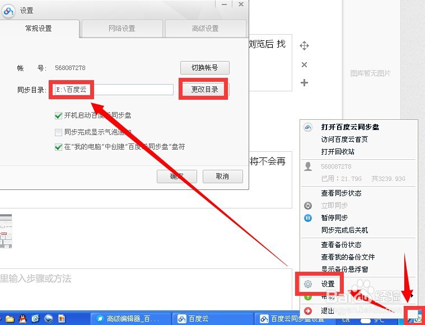The height and width of the screenshot is (325, 425).
Task: Switch to the 网络设置 tab
Action: [x=122, y=29]
